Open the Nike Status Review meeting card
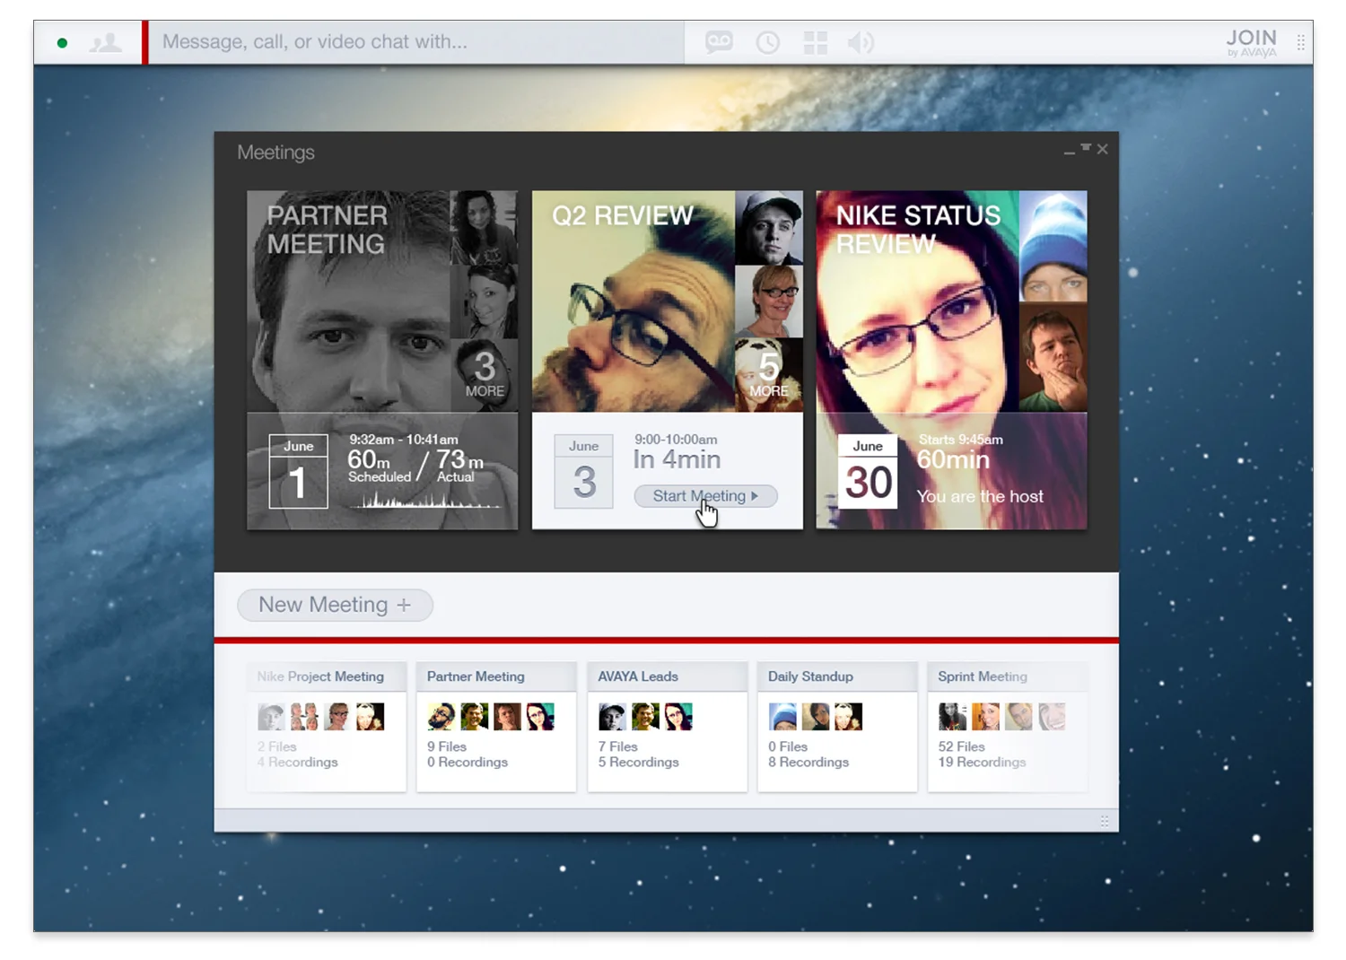This screenshot has height=960, width=1346. tap(951, 360)
